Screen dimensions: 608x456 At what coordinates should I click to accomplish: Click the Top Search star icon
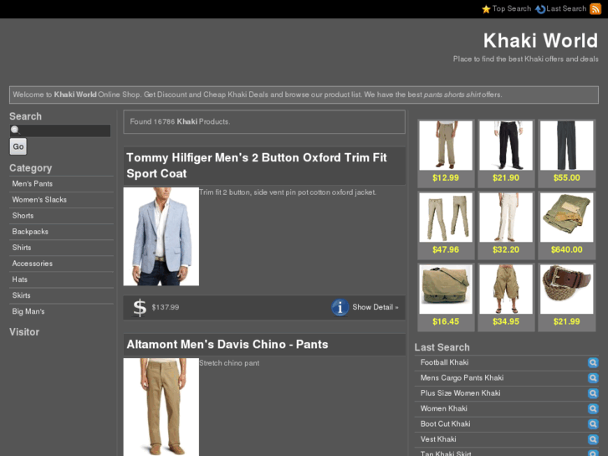(x=486, y=9)
